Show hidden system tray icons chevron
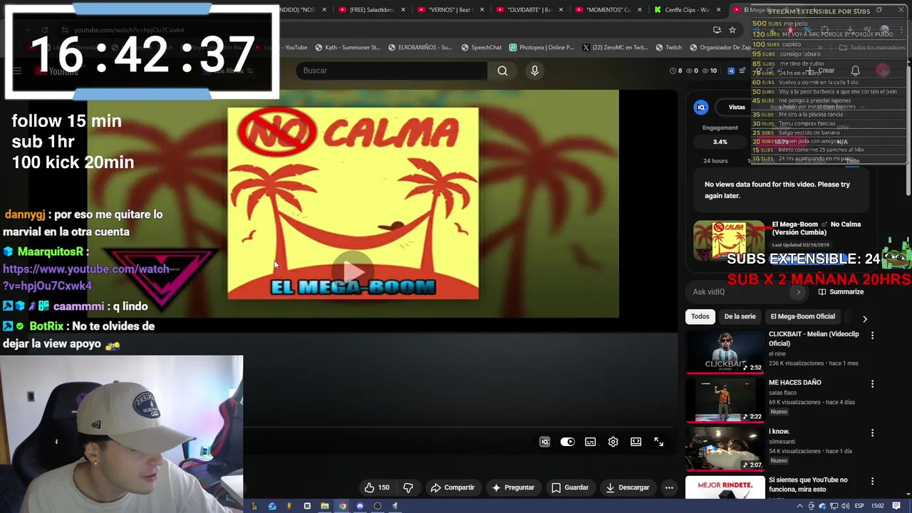 tap(799, 506)
